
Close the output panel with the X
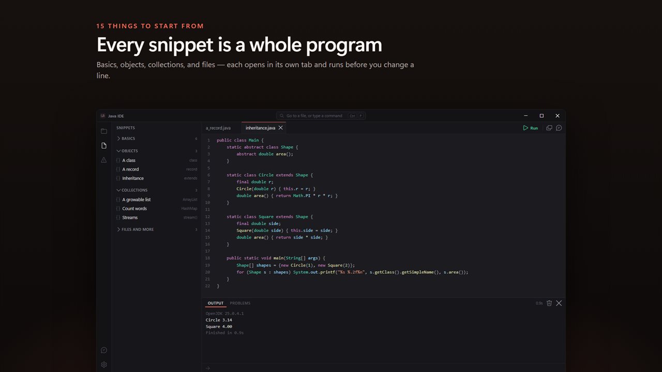(x=559, y=303)
